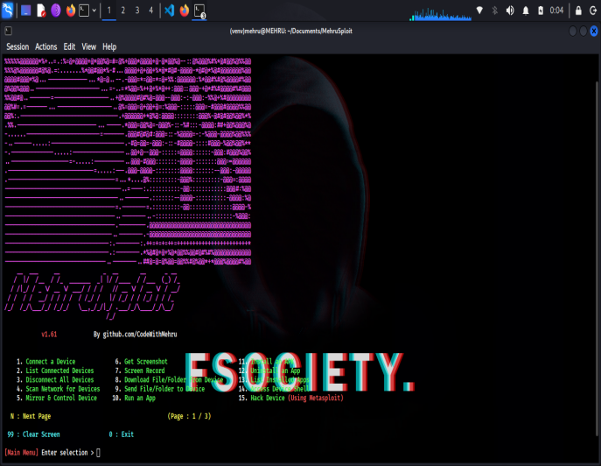The image size is (601, 466).
Task: Click the VS Code taskbar icon
Action: point(169,11)
